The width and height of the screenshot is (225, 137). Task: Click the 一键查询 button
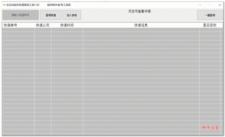210,15
